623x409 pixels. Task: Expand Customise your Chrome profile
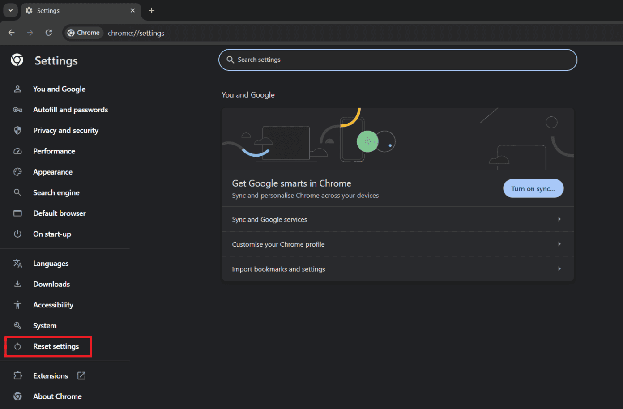point(397,244)
